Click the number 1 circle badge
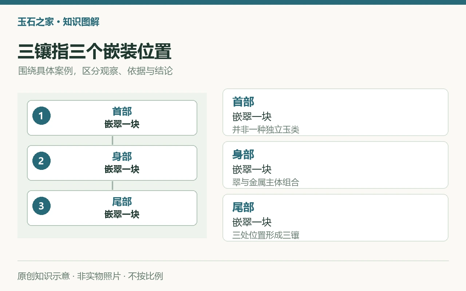The width and height of the screenshot is (466, 291). [x=41, y=116]
